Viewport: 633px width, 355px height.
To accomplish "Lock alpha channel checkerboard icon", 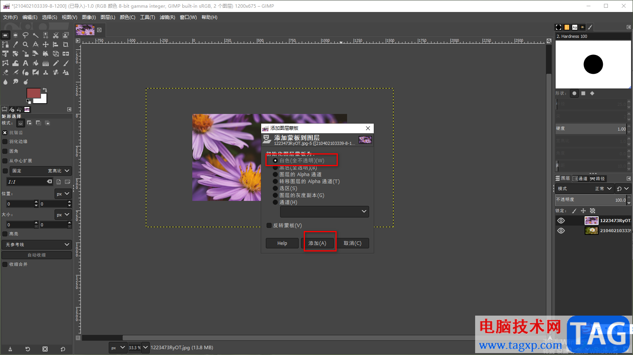I will (593, 211).
